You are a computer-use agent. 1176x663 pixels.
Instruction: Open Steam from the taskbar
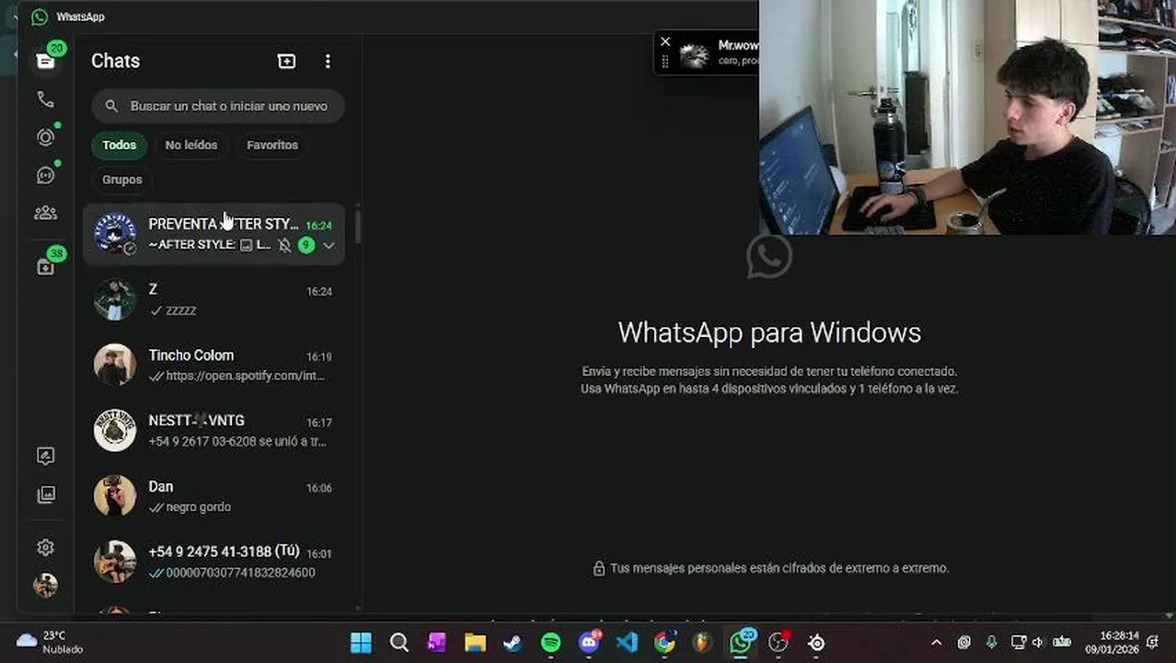(513, 643)
